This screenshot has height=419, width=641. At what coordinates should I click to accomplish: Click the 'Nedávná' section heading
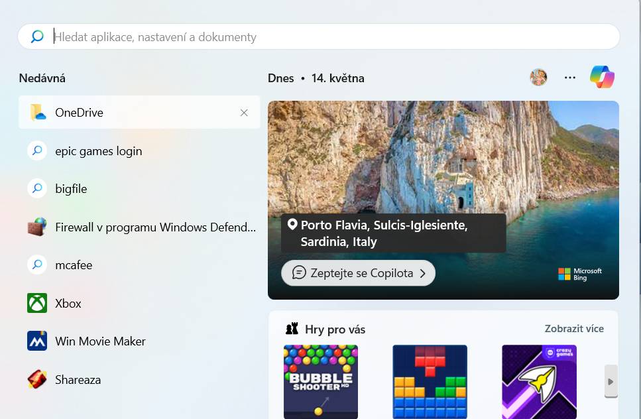pyautogui.click(x=42, y=78)
